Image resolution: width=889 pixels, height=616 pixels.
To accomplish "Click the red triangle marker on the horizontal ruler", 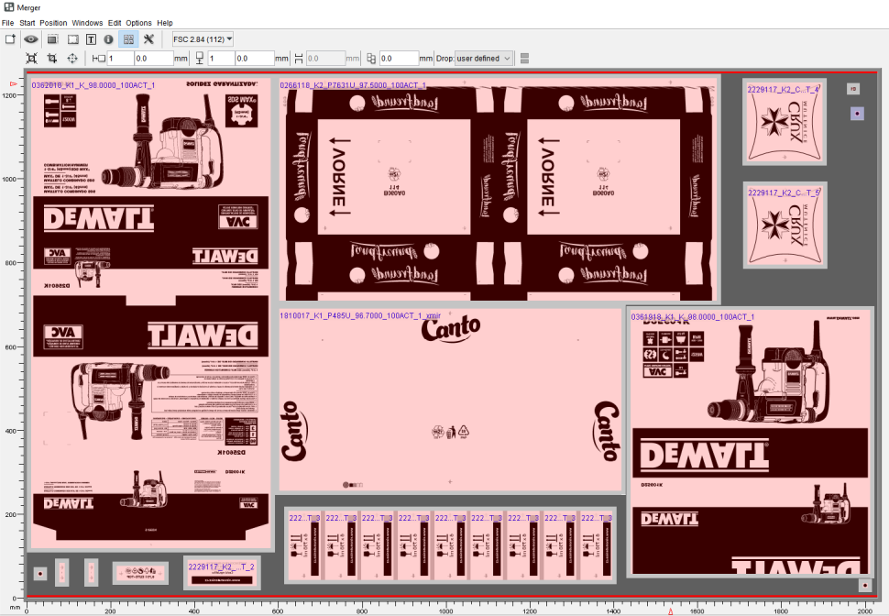I will pos(670,611).
